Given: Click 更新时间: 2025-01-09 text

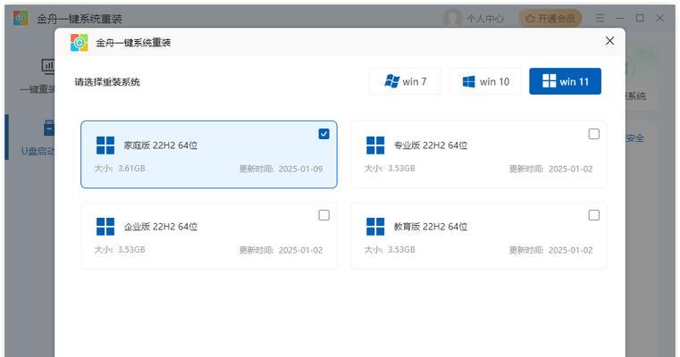Looking at the screenshot, I should tap(281, 169).
